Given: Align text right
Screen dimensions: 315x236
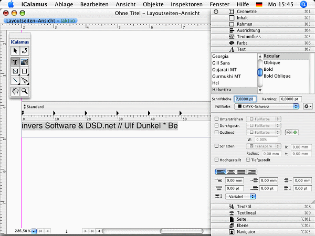Looking at the screenshot, I should click(x=251, y=171).
